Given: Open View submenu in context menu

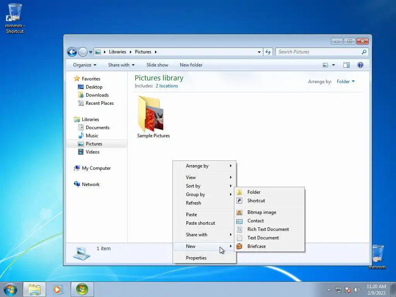Looking at the screenshot, I should pyautogui.click(x=205, y=177).
